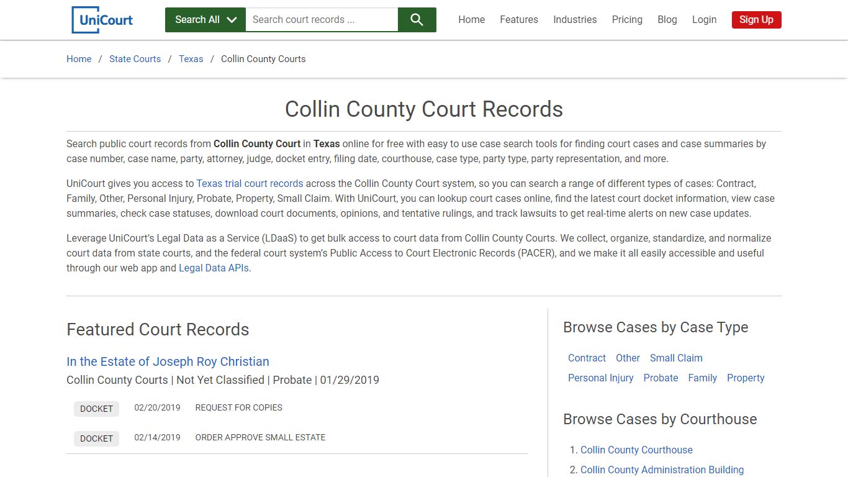Select case details line dated 01/29/2019

tap(223, 380)
